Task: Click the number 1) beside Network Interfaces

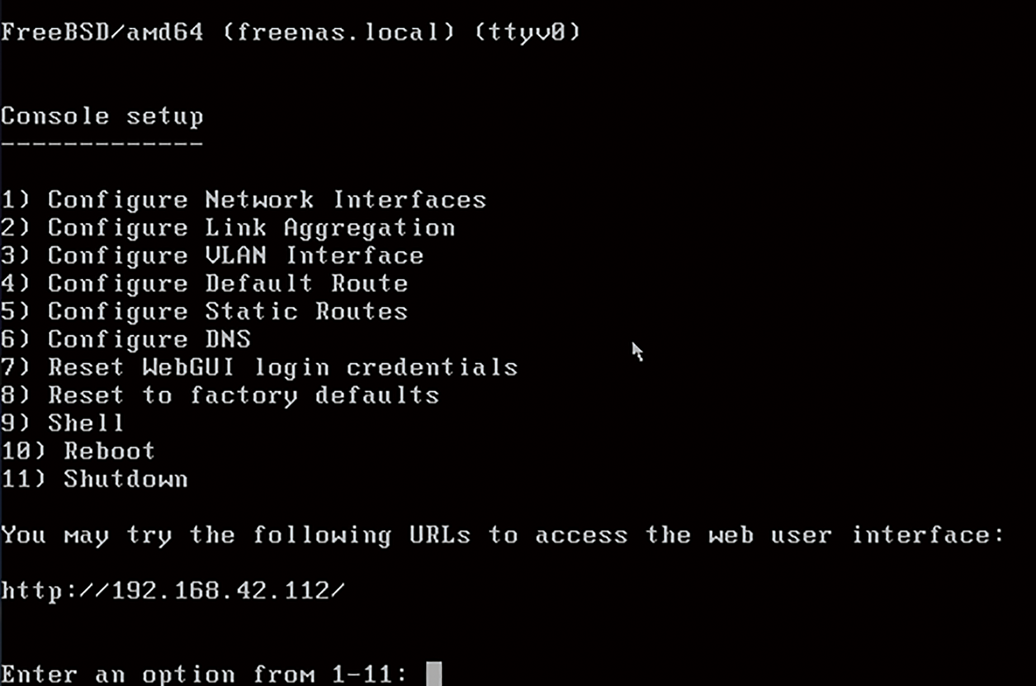Action: click(x=15, y=200)
